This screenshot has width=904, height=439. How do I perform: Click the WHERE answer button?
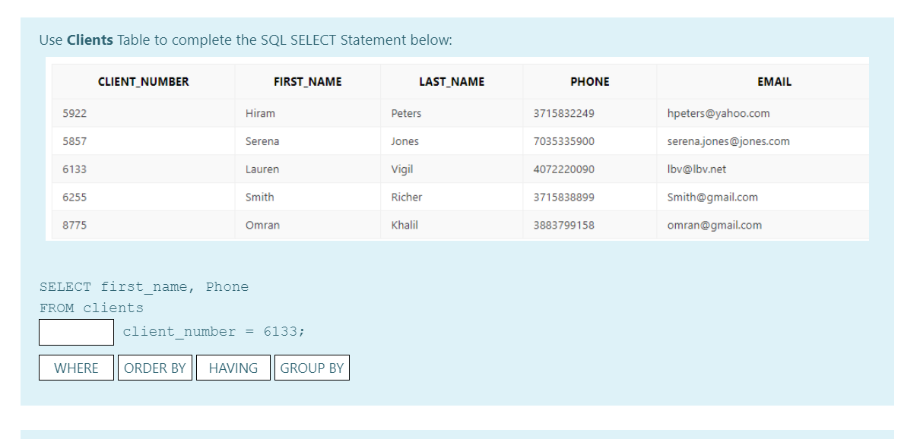coord(75,368)
